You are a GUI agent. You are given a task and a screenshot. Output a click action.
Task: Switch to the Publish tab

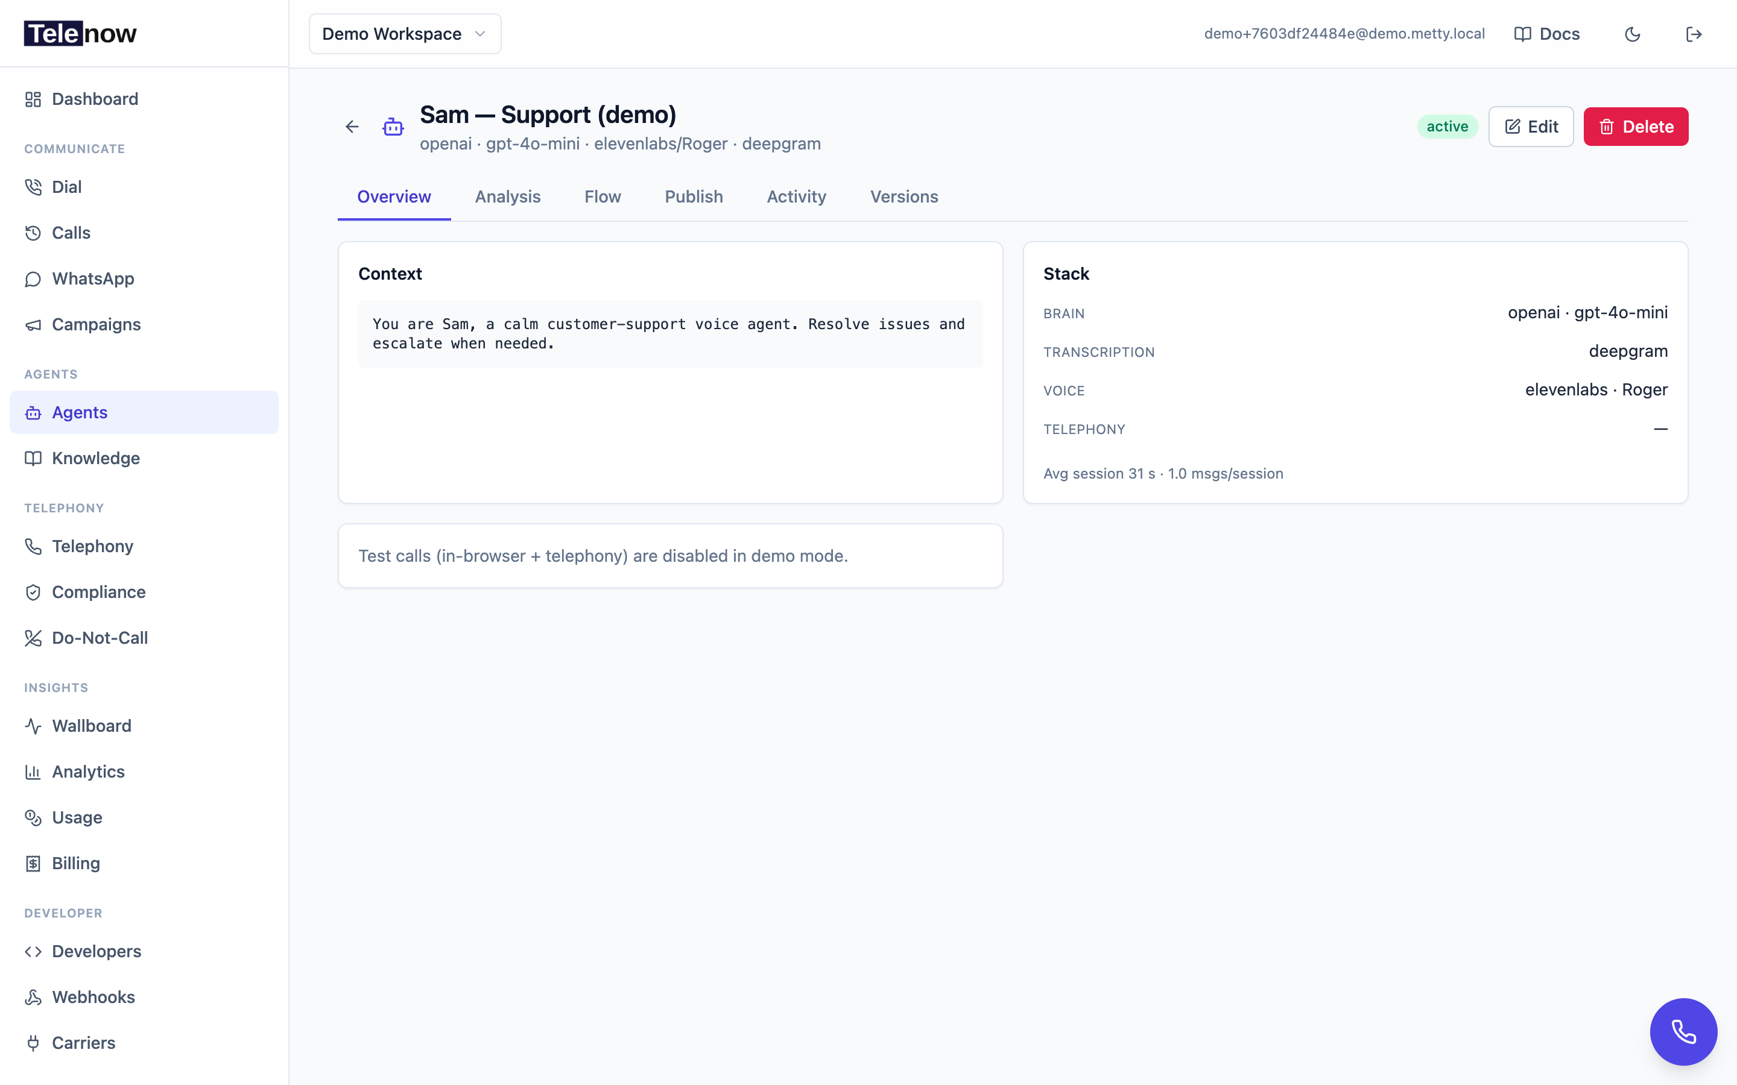pyautogui.click(x=694, y=197)
